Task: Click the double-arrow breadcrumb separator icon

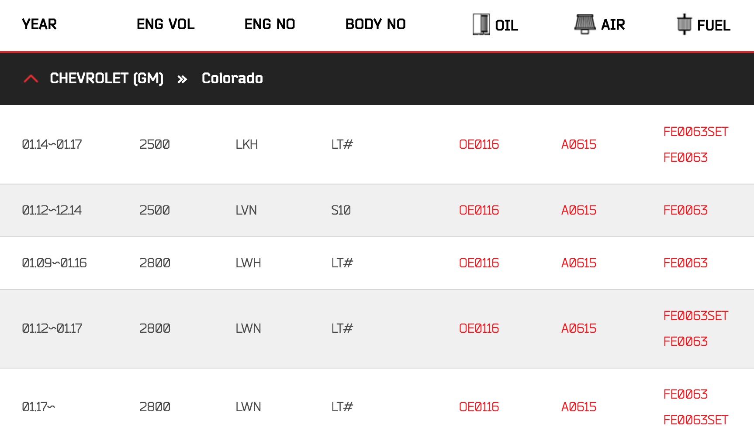Action: pos(182,79)
